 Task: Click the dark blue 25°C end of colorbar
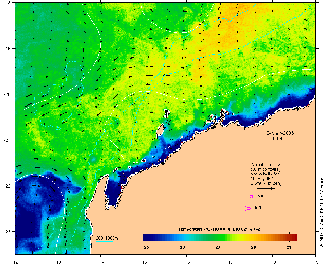pyautogui.click(x=146, y=237)
